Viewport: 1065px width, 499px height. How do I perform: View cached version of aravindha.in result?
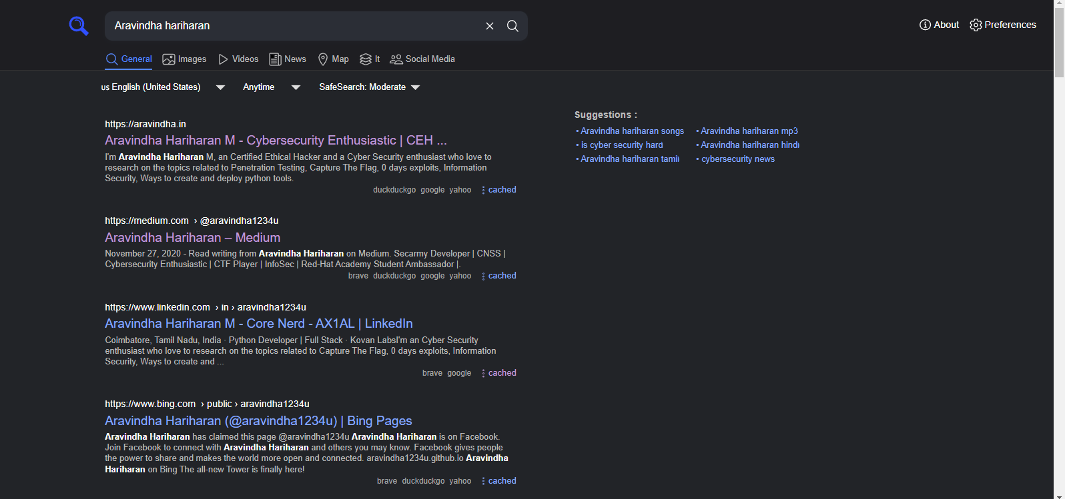[x=502, y=190]
